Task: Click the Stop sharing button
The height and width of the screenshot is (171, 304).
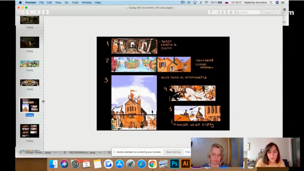Action: tap(173, 152)
